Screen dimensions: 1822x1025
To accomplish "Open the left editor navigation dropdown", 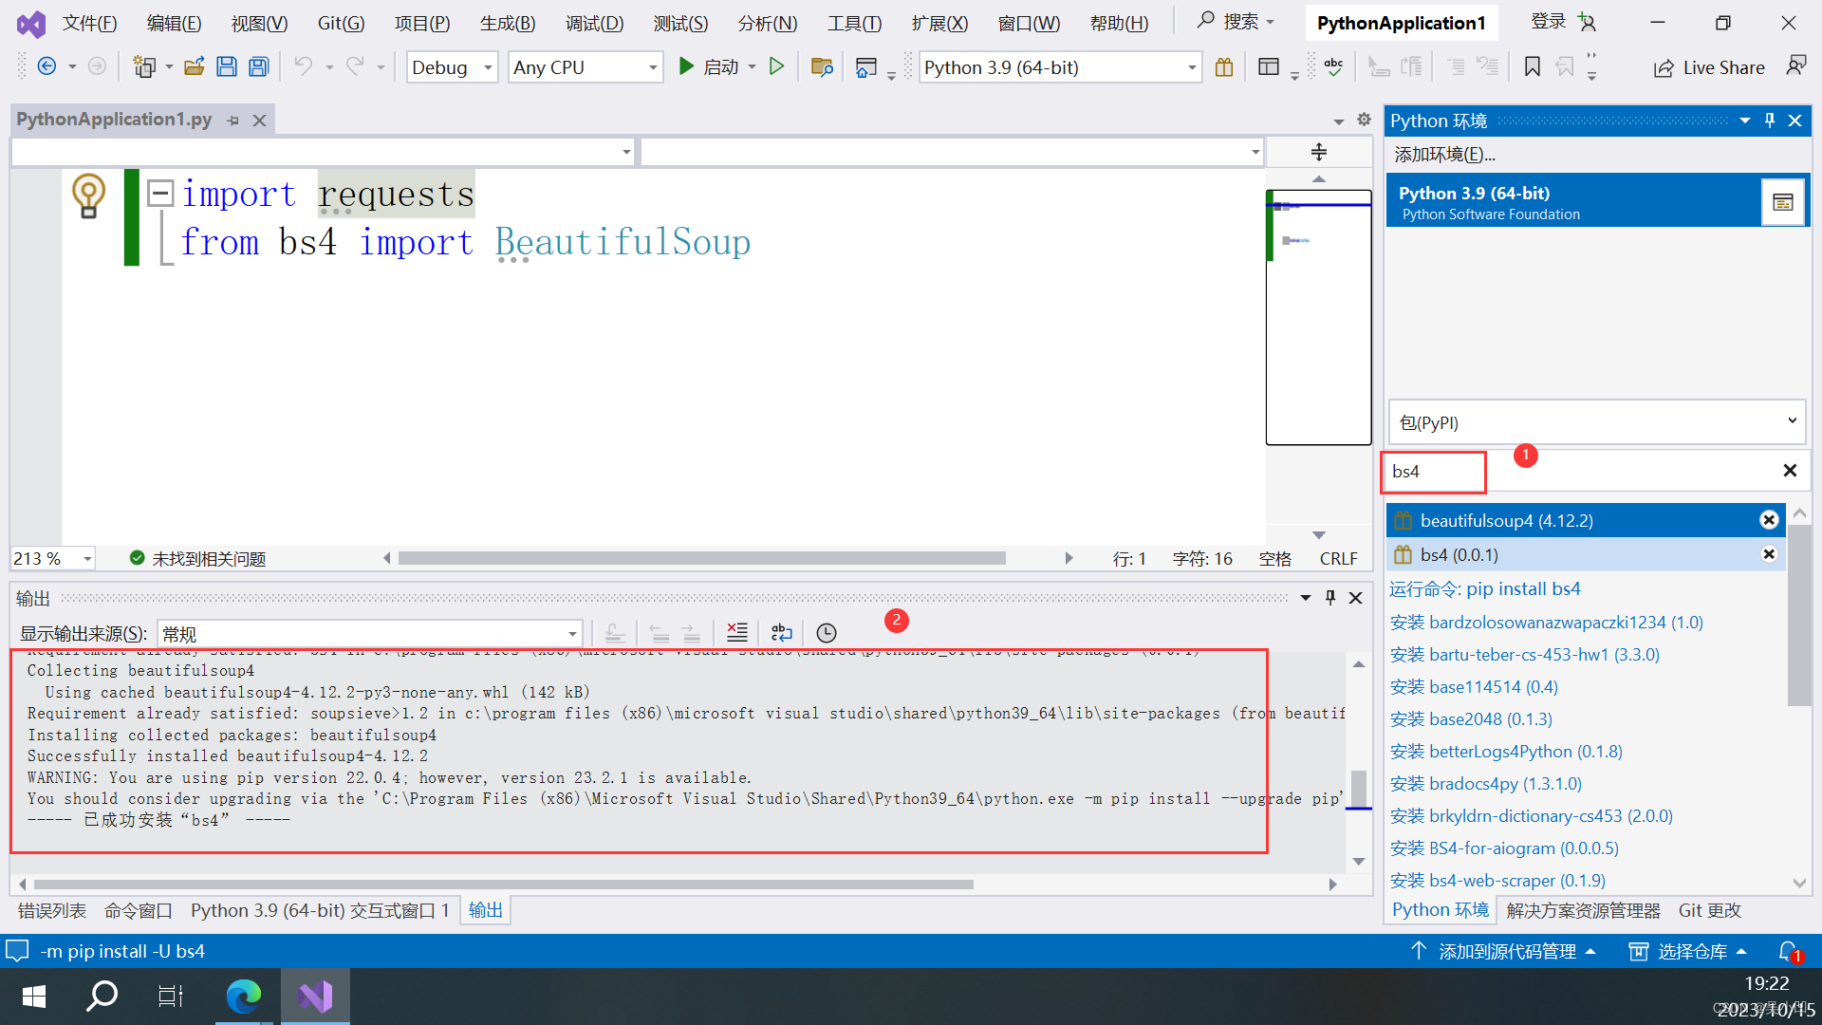I will click(323, 152).
